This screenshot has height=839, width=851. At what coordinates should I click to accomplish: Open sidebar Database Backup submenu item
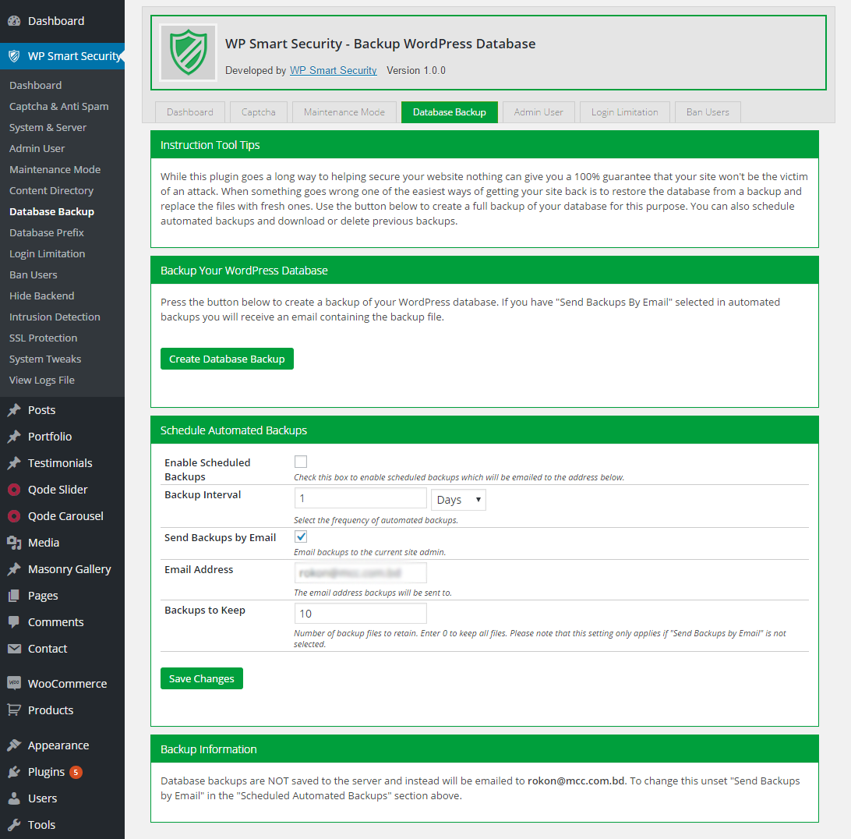pyautogui.click(x=51, y=212)
